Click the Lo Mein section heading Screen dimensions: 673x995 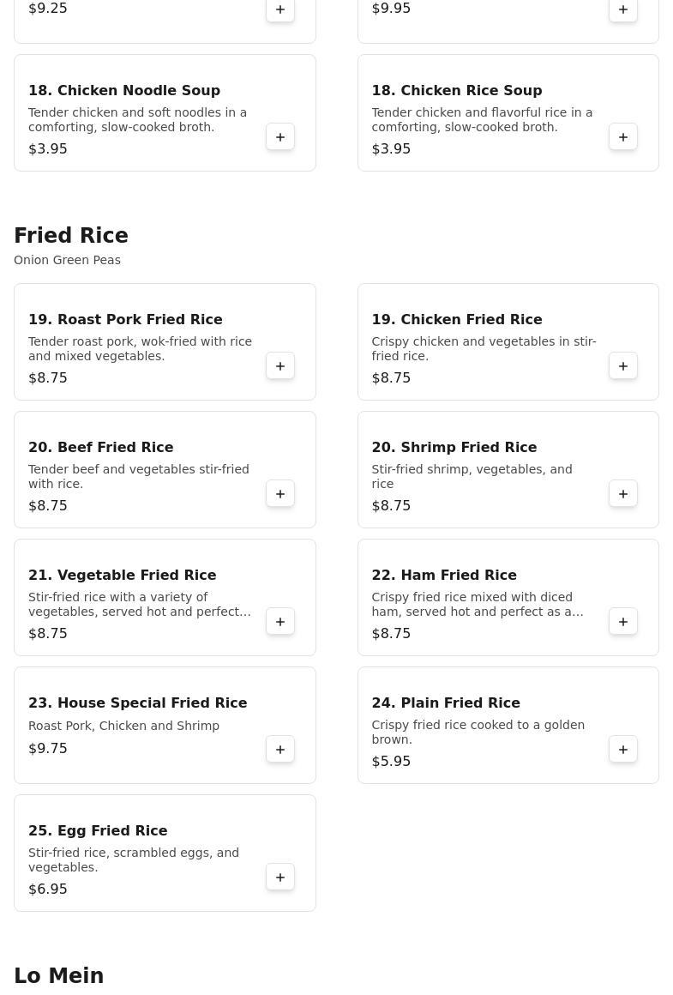click(58, 976)
